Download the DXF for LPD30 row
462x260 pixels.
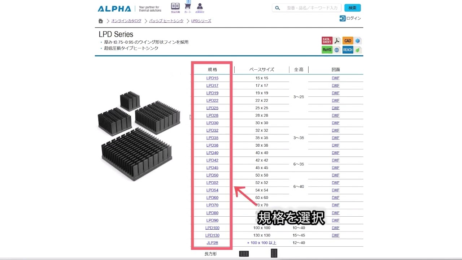[336, 123]
